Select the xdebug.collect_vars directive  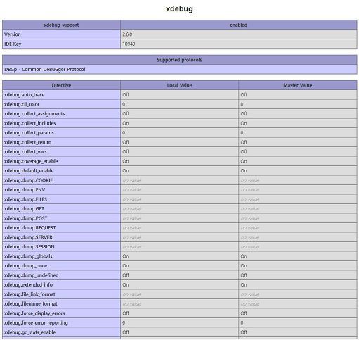(25, 152)
